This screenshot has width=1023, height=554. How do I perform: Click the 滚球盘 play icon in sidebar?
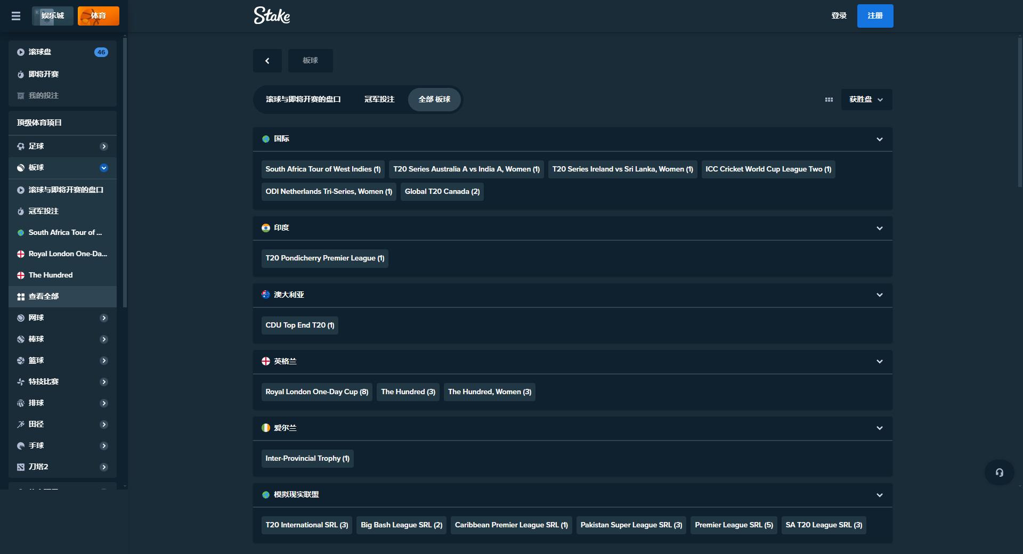point(21,52)
